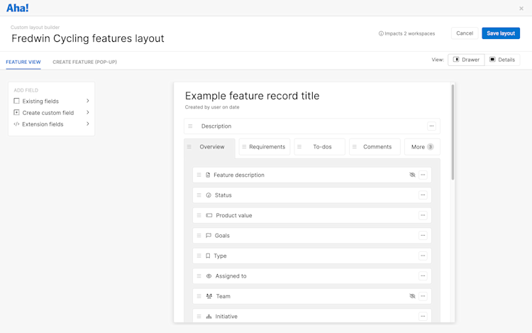Click the Aha! logo
532x333 pixels.
(x=17, y=8)
